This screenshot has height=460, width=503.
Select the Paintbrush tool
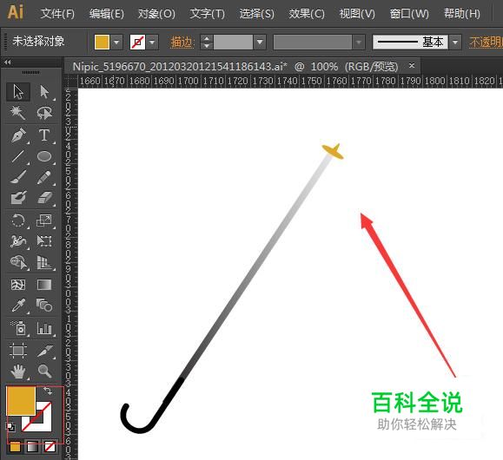tap(18, 177)
